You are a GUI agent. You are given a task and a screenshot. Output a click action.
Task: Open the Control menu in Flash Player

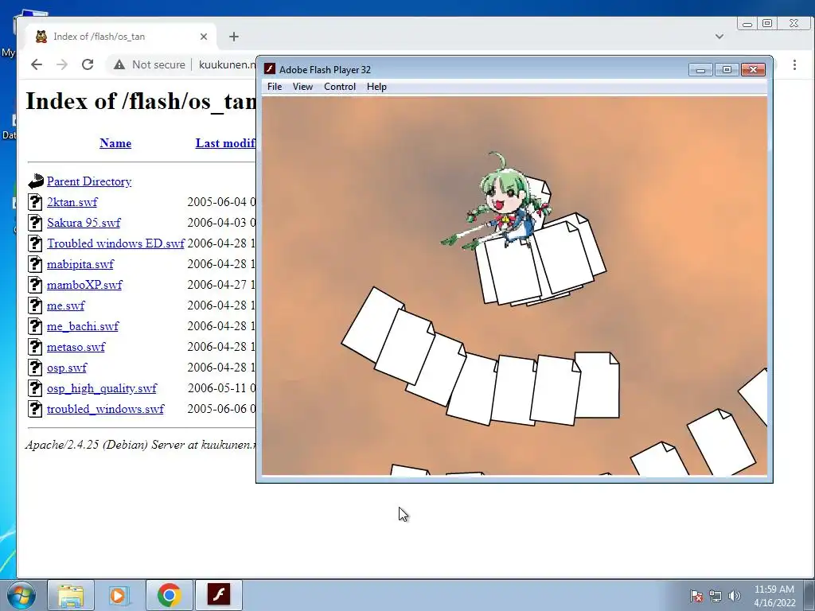click(x=339, y=87)
